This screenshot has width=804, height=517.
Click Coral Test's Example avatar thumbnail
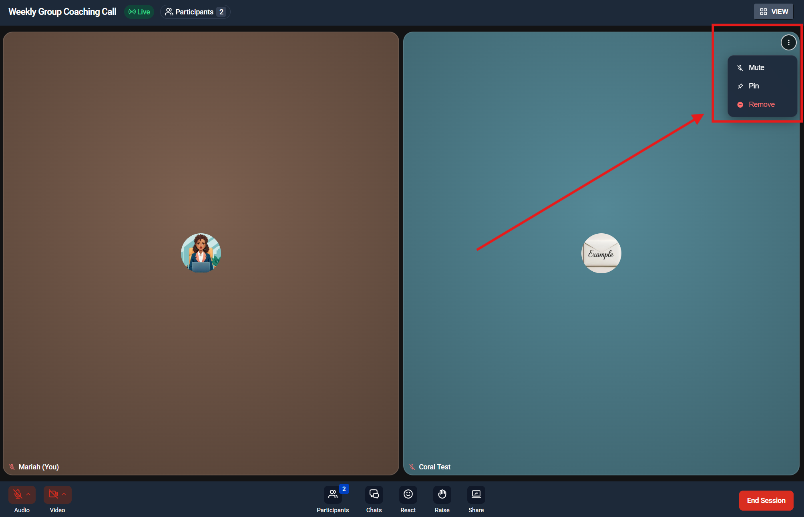601,253
